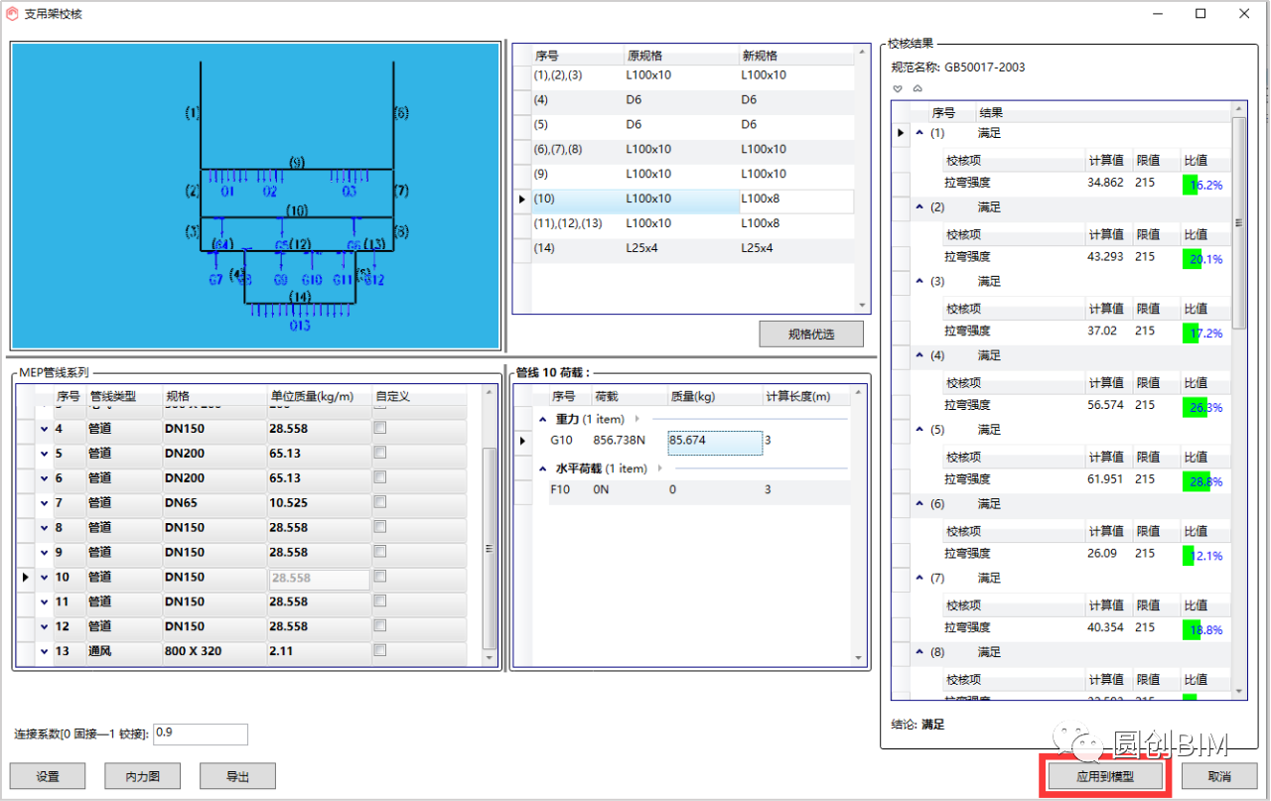Image resolution: width=1271 pixels, height=801 pixels.
Task: Collapse the 重力 load group
Action: (543, 419)
